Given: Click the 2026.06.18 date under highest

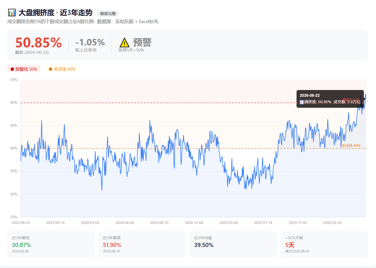Looking at the screenshot, I should point(111,251).
